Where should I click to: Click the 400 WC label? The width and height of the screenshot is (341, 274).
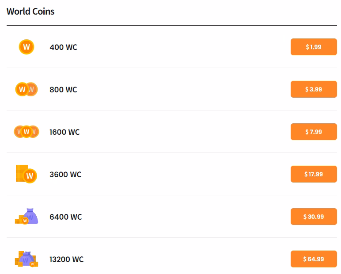point(63,47)
